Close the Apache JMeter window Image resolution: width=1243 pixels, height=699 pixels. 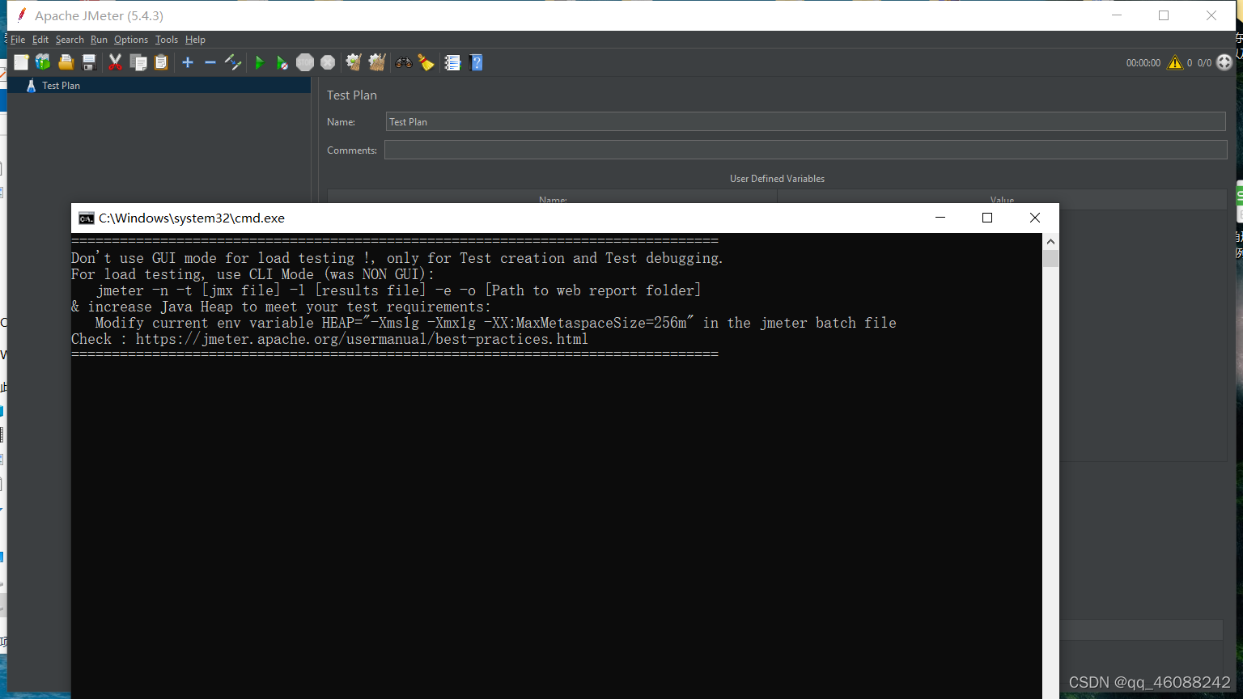[x=1211, y=15]
